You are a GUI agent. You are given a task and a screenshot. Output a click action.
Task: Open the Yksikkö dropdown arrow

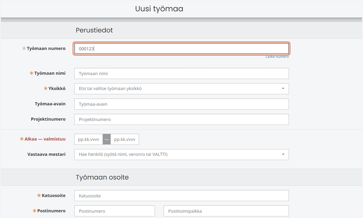point(283,89)
